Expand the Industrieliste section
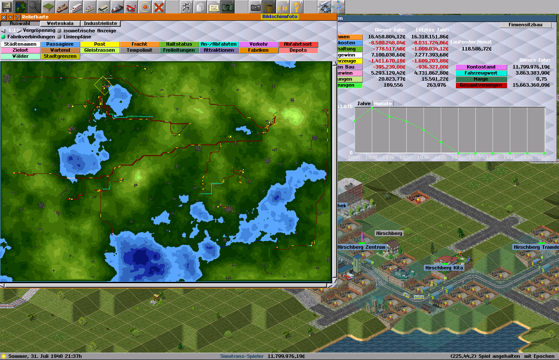Viewport: 559px width, 360px height. [100, 24]
